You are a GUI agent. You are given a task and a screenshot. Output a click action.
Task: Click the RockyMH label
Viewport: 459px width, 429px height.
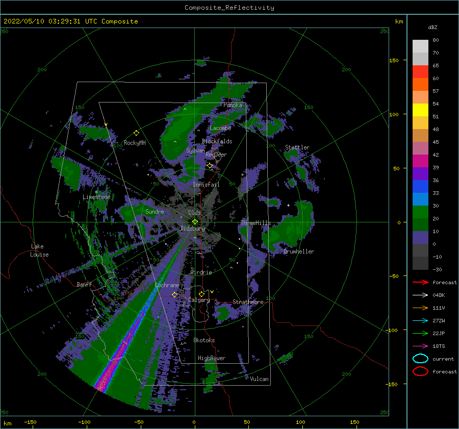135,143
